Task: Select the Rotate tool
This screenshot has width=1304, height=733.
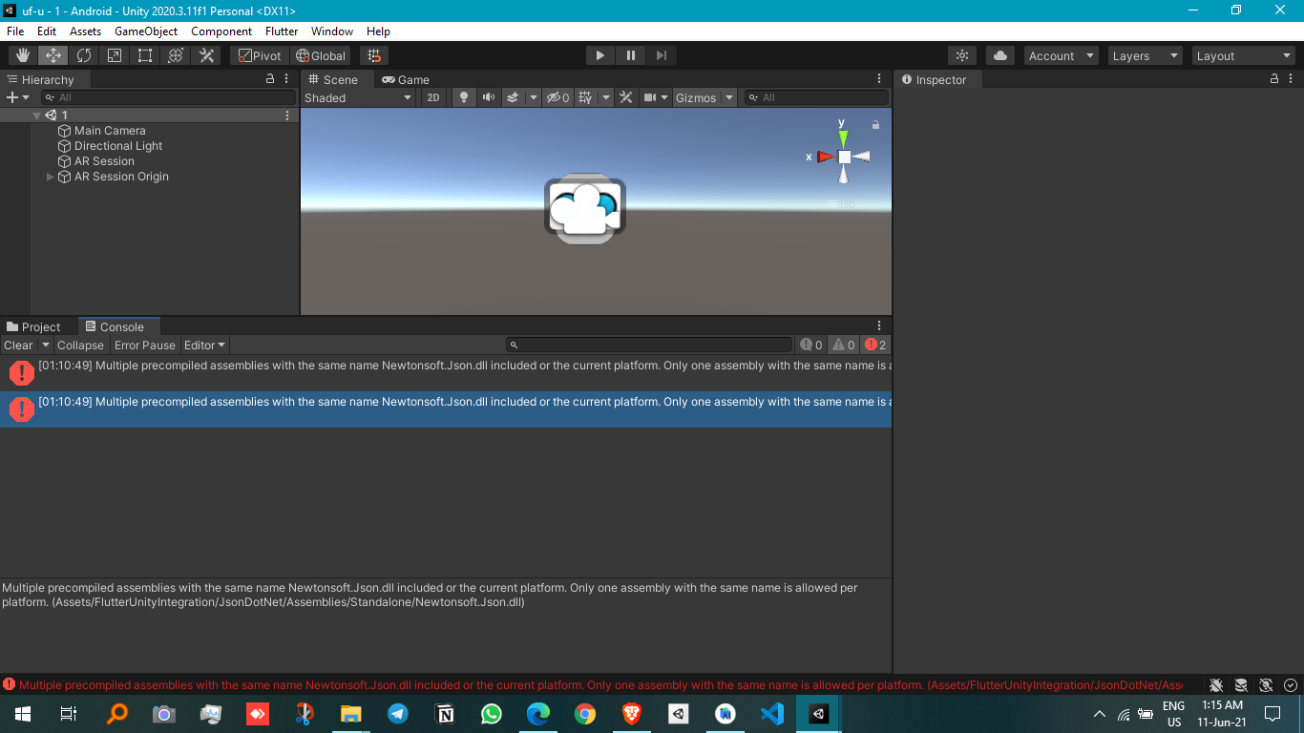Action: [x=84, y=54]
